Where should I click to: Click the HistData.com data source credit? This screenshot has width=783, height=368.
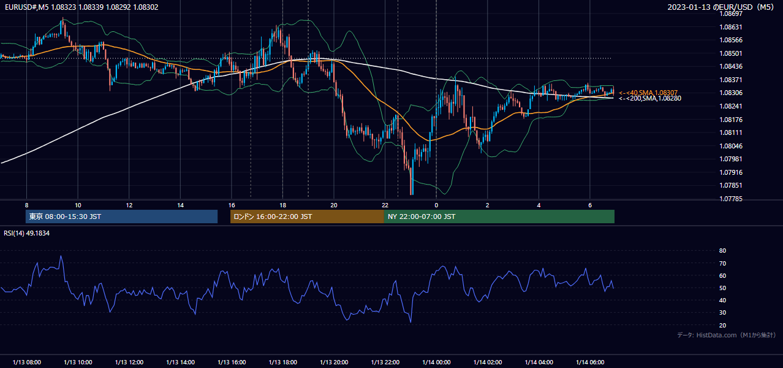(727, 335)
